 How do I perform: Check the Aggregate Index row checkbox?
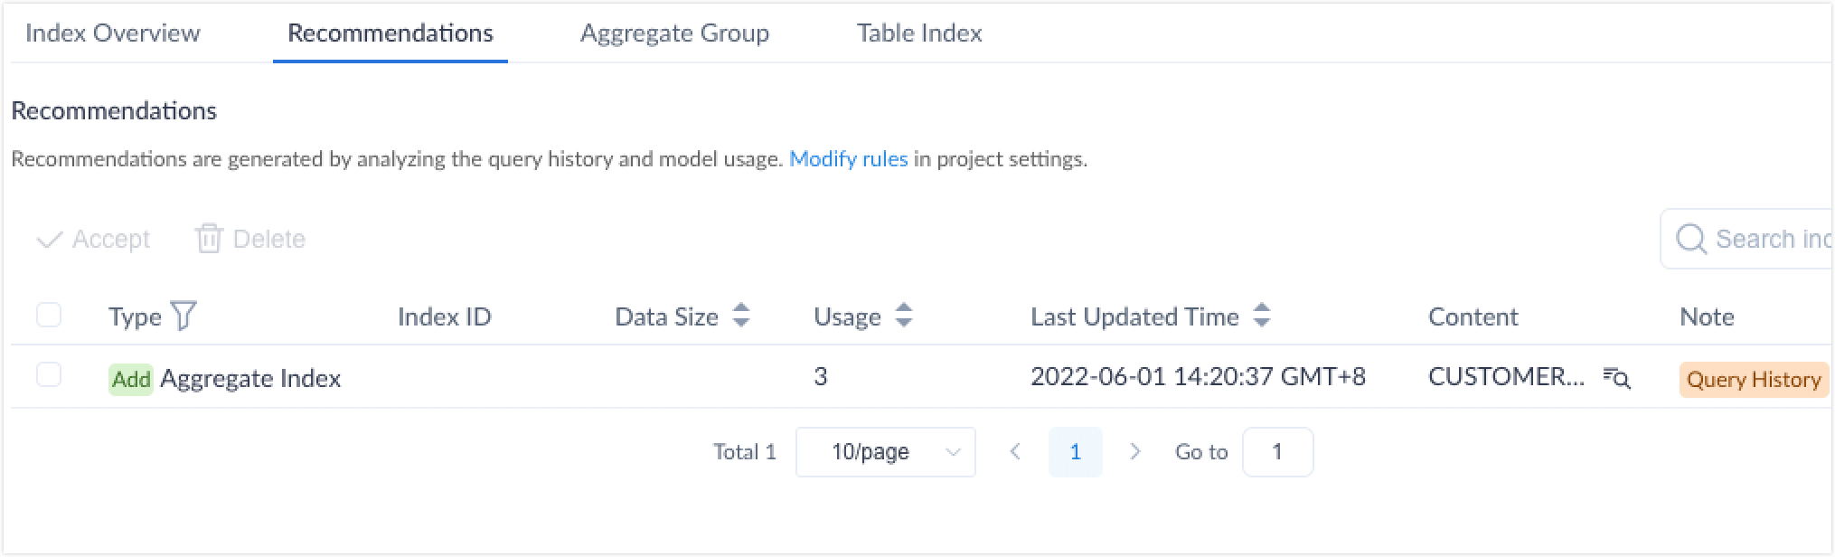(49, 375)
